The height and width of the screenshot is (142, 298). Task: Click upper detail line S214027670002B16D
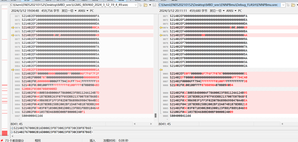(53, 128)
